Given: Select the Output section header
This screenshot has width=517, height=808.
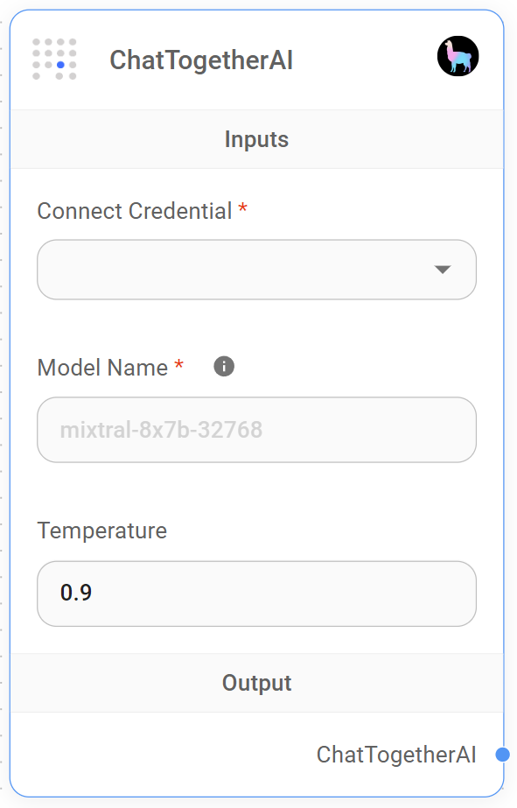Looking at the screenshot, I should click(x=256, y=683).
